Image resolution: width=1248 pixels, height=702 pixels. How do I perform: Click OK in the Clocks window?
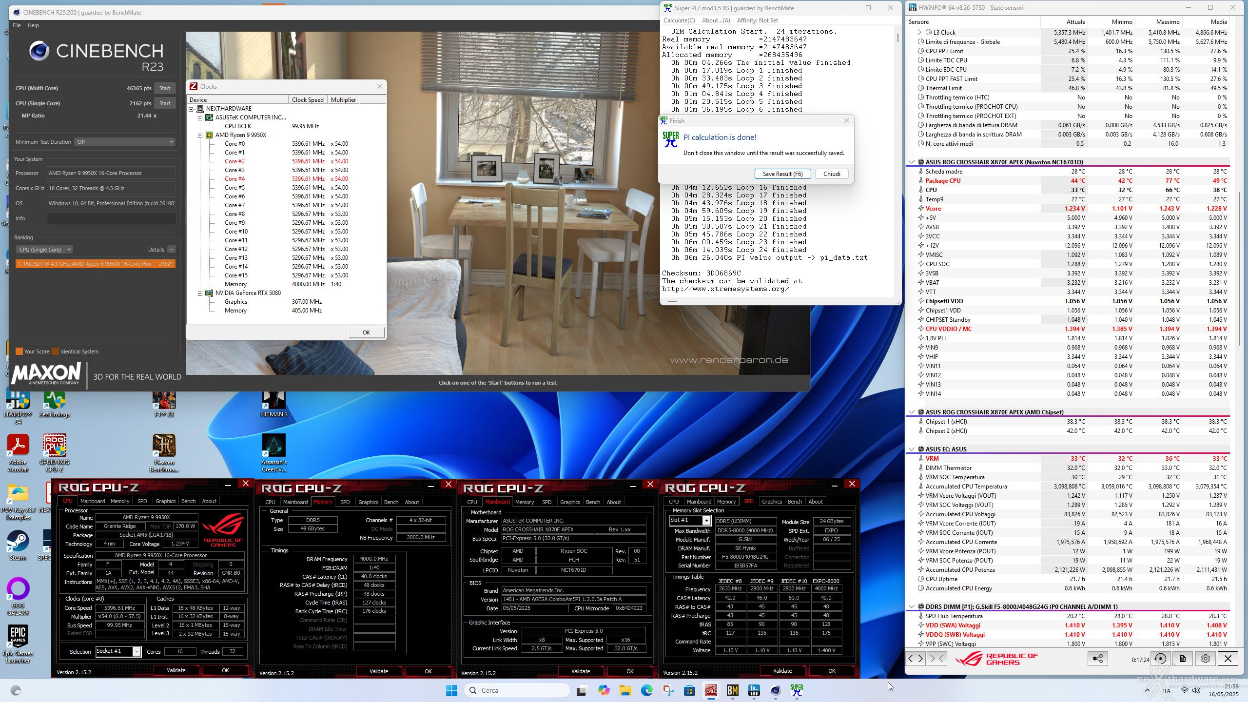pos(366,332)
